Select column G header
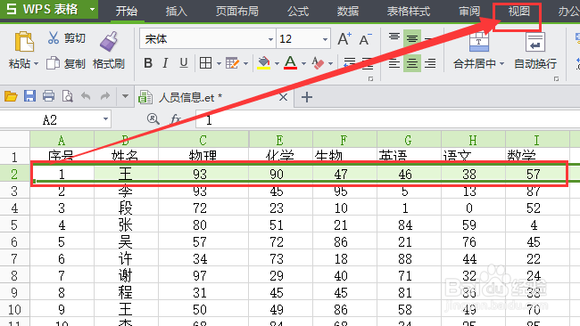The image size is (580, 326). tap(409, 140)
